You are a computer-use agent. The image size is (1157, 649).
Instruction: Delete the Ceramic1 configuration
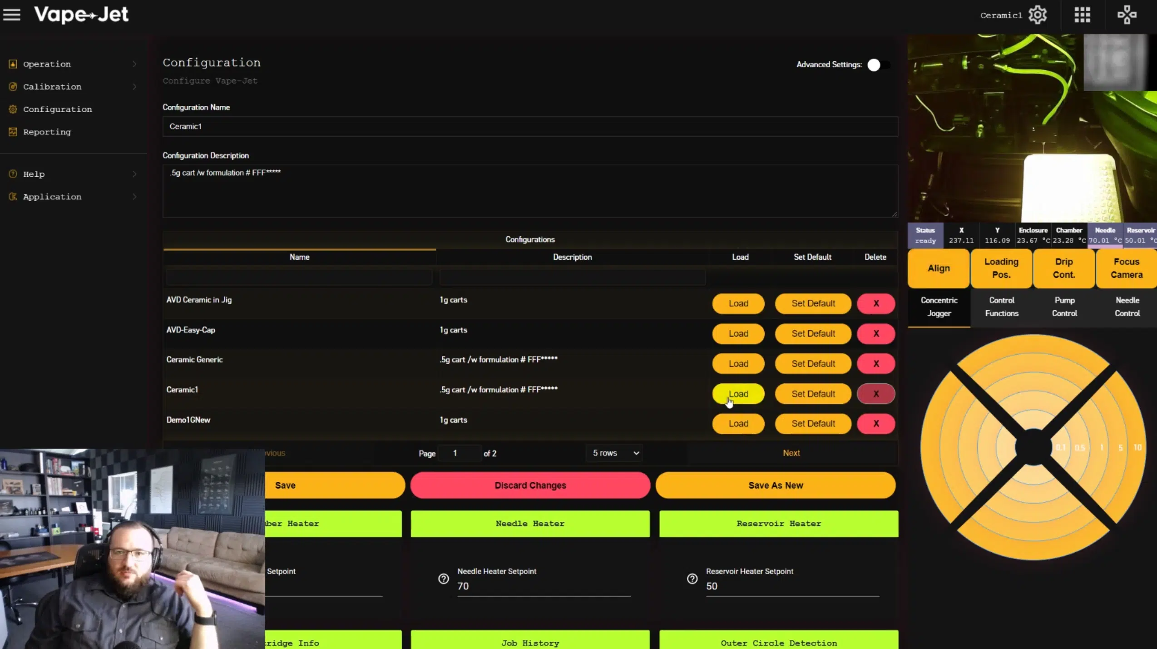(x=876, y=394)
